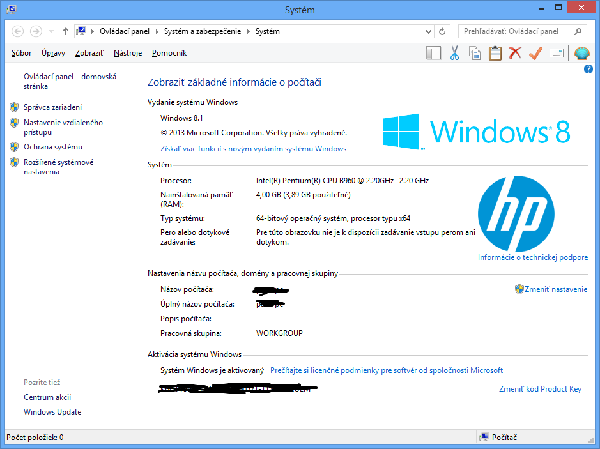Open the Zobraziť menu
The height and width of the screenshot is (449, 600).
click(x=89, y=53)
